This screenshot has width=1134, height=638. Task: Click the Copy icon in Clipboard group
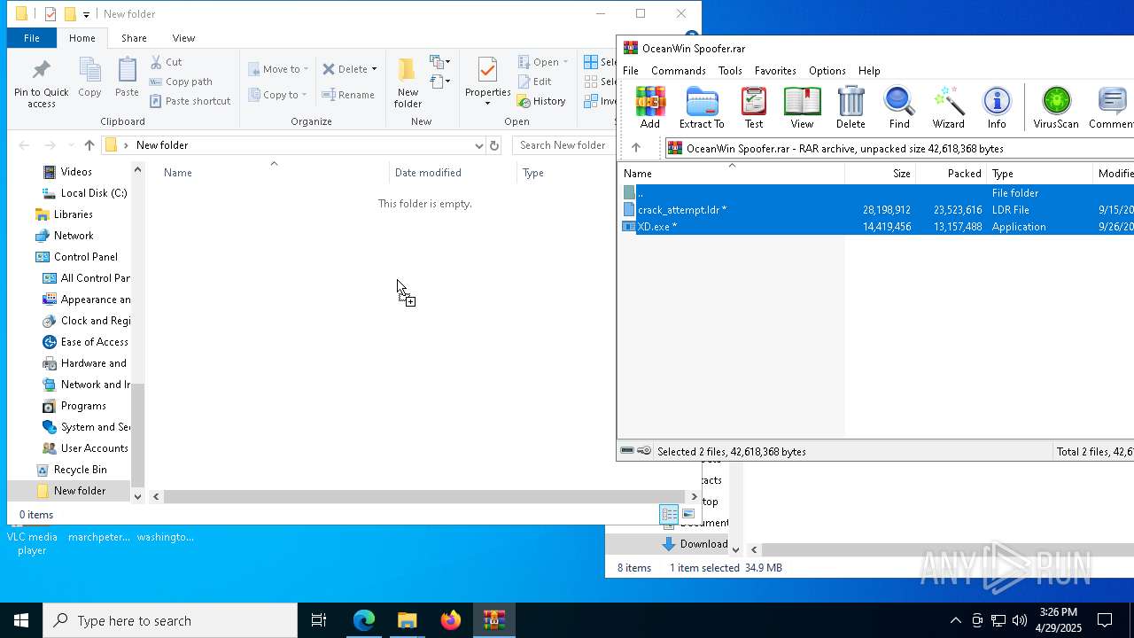coord(89,78)
